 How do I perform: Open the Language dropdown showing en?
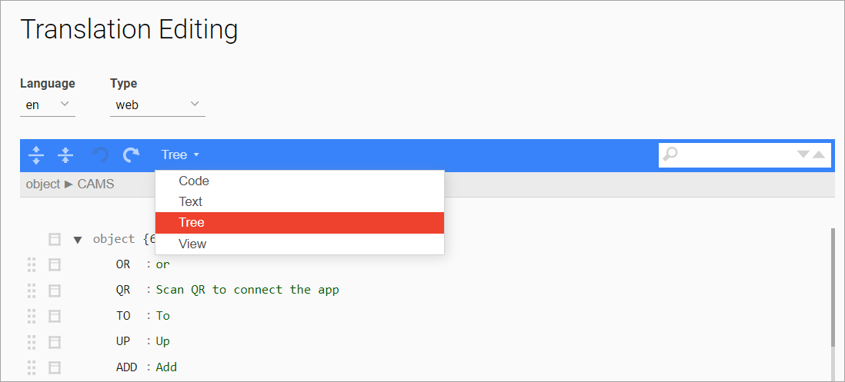point(47,105)
